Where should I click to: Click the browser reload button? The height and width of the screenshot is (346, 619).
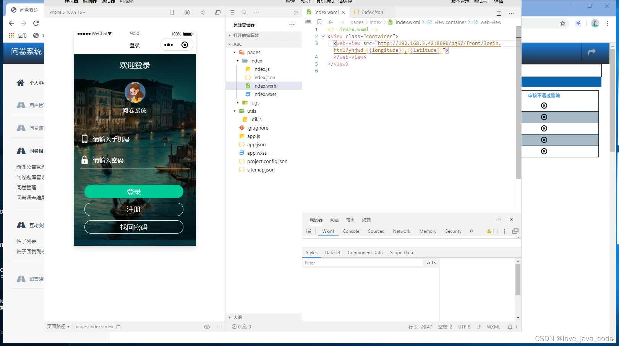[36, 23]
